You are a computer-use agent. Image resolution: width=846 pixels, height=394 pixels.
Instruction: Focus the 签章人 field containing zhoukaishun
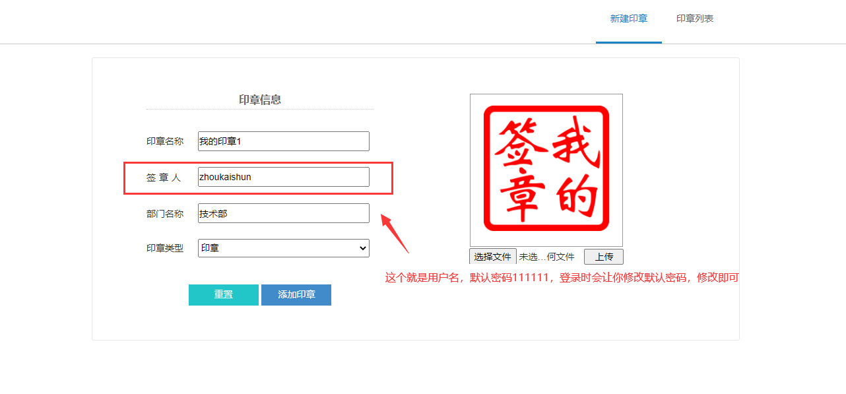[x=284, y=177]
